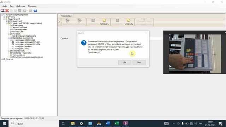This screenshot has width=226, height=127.
Task: Click the volume speaker tray icon
Action: (195, 123)
